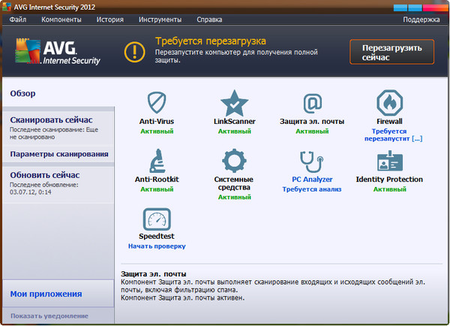
Task: Click Обновить сейчас in the sidebar
Action: click(x=45, y=175)
